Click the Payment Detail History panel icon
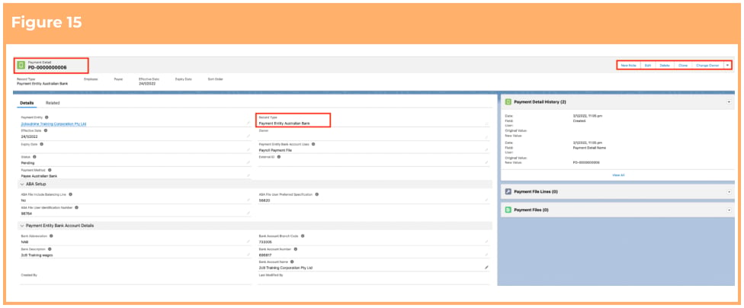 [508, 101]
